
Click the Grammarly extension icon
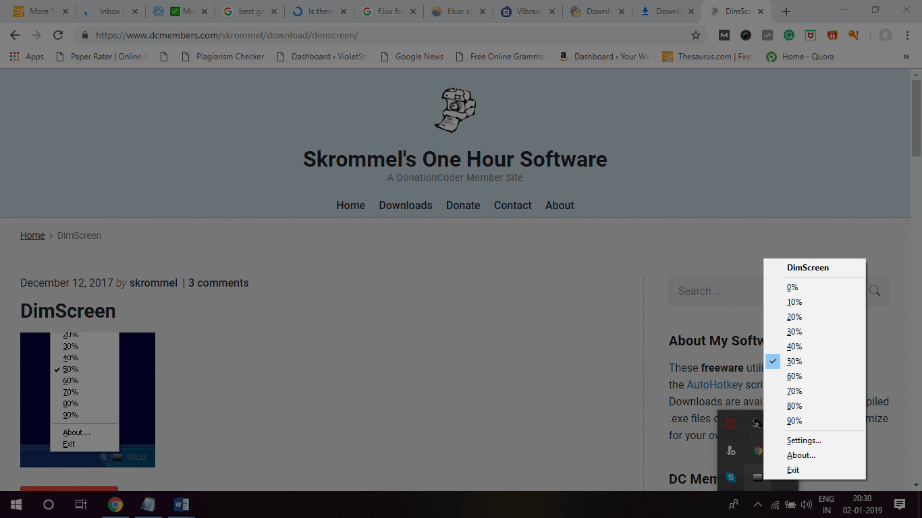click(789, 35)
